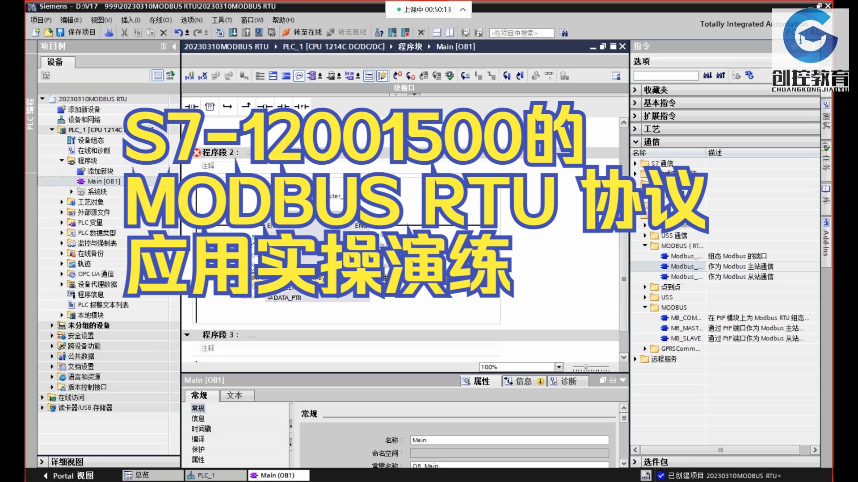
Task: Toggle favorites bar in the editor
Action: 382,76
